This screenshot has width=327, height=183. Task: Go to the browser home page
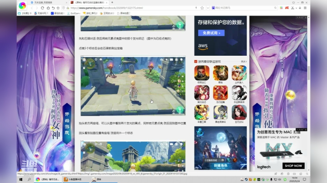pos(48,8)
